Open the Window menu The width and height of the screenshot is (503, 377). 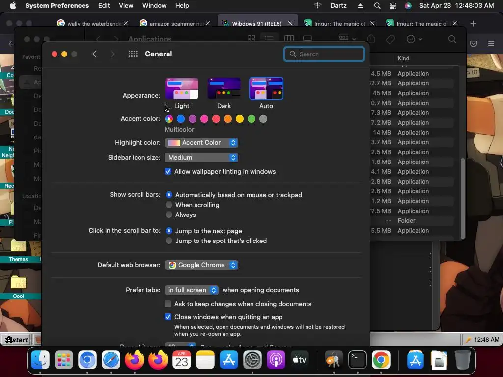tap(154, 6)
